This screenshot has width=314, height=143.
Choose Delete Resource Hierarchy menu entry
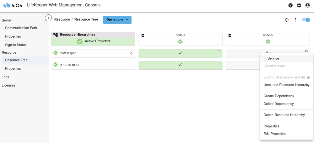[x=284, y=115]
